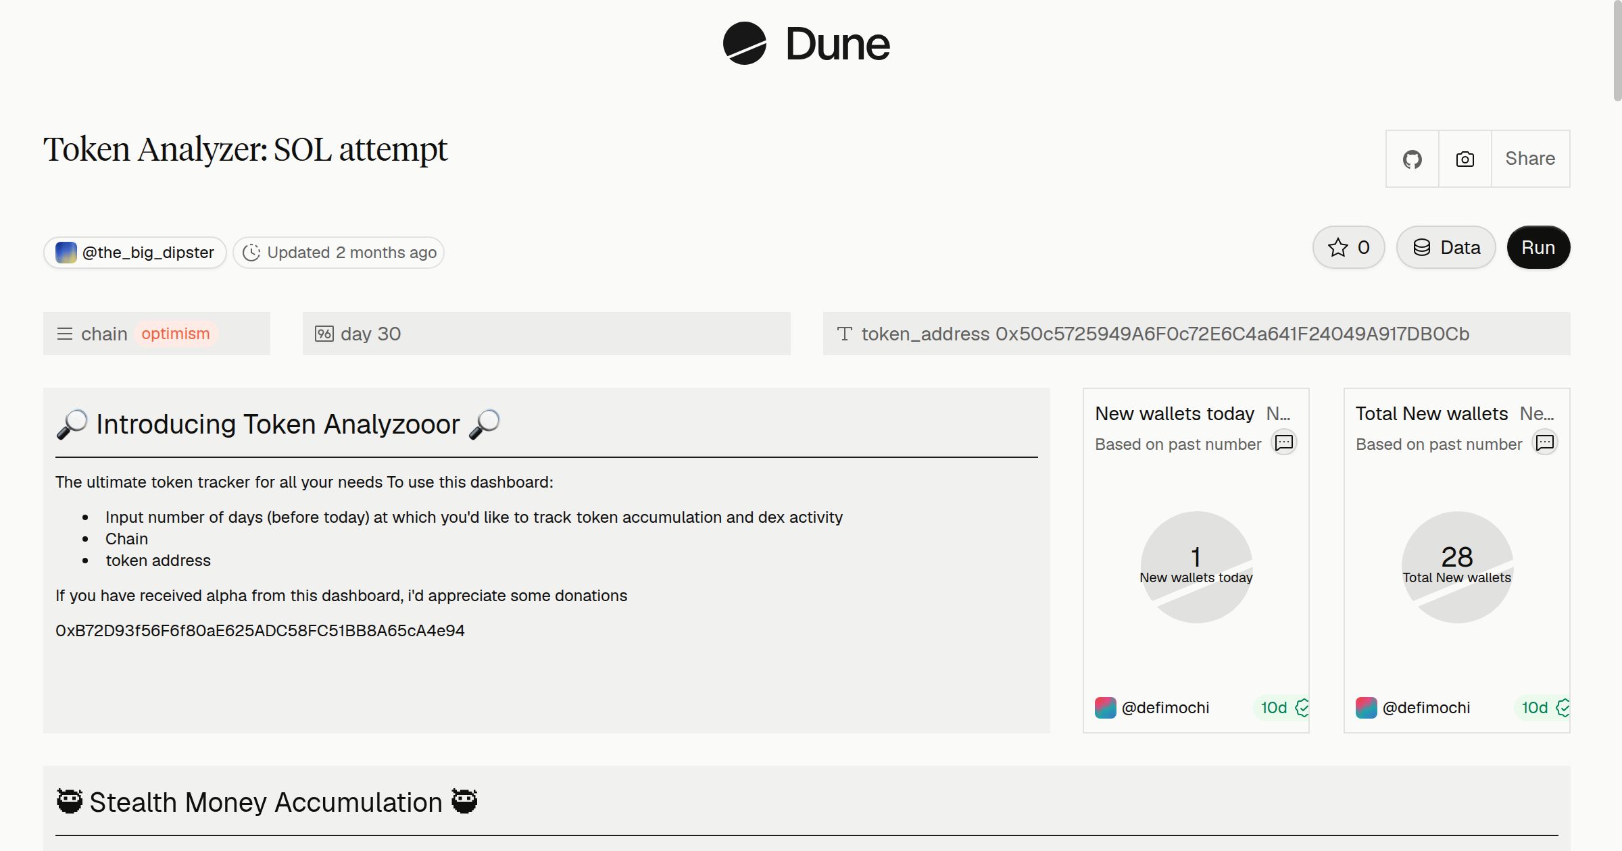Image resolution: width=1622 pixels, height=851 pixels.
Task: Open New wallets today query title
Action: click(x=1175, y=413)
